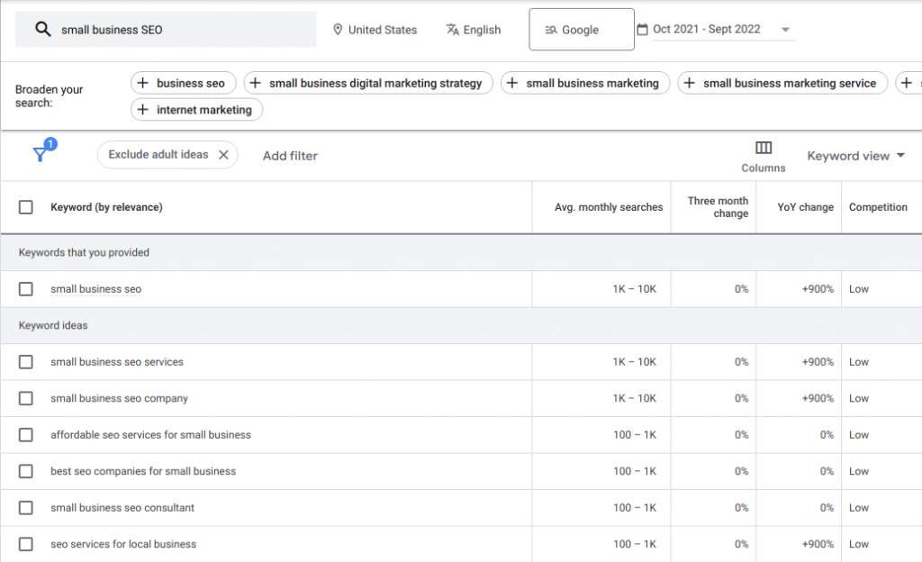
Task: Check best seo companies for small business
Action: [26, 471]
